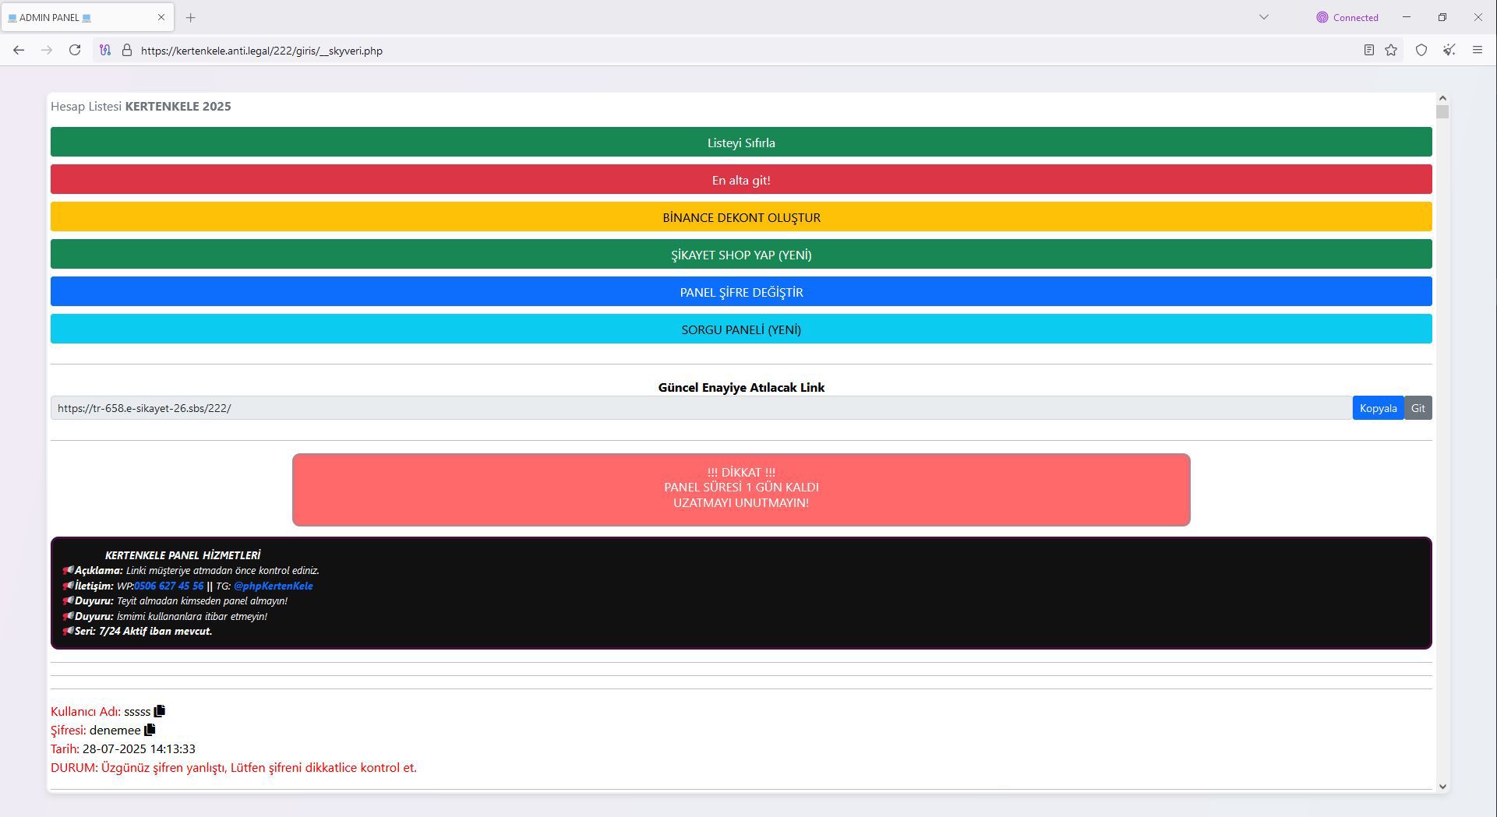Click copy icon next to Şifresi value
This screenshot has width=1497, height=817.
click(x=150, y=730)
